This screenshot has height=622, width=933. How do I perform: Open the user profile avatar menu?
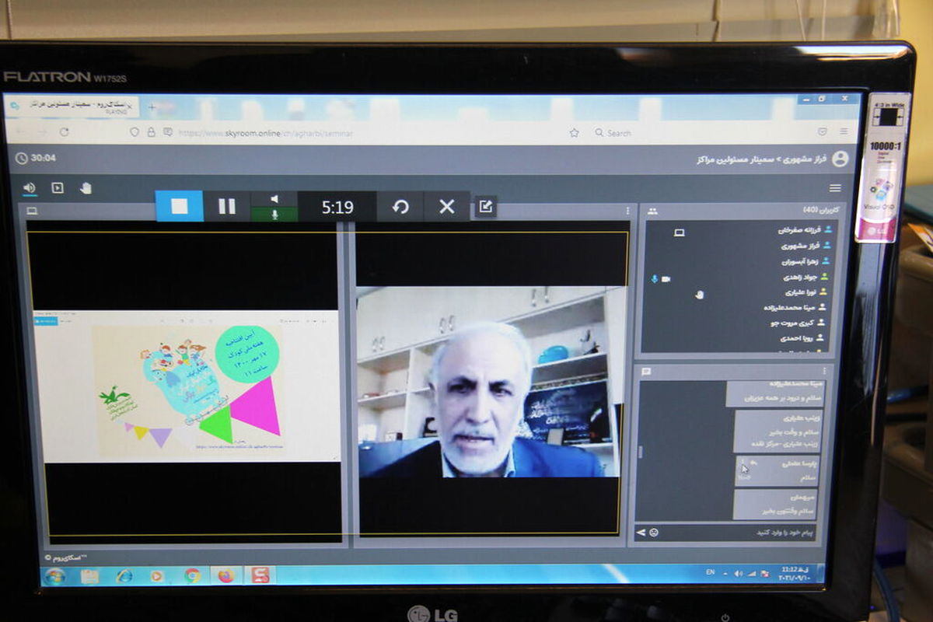(840, 159)
